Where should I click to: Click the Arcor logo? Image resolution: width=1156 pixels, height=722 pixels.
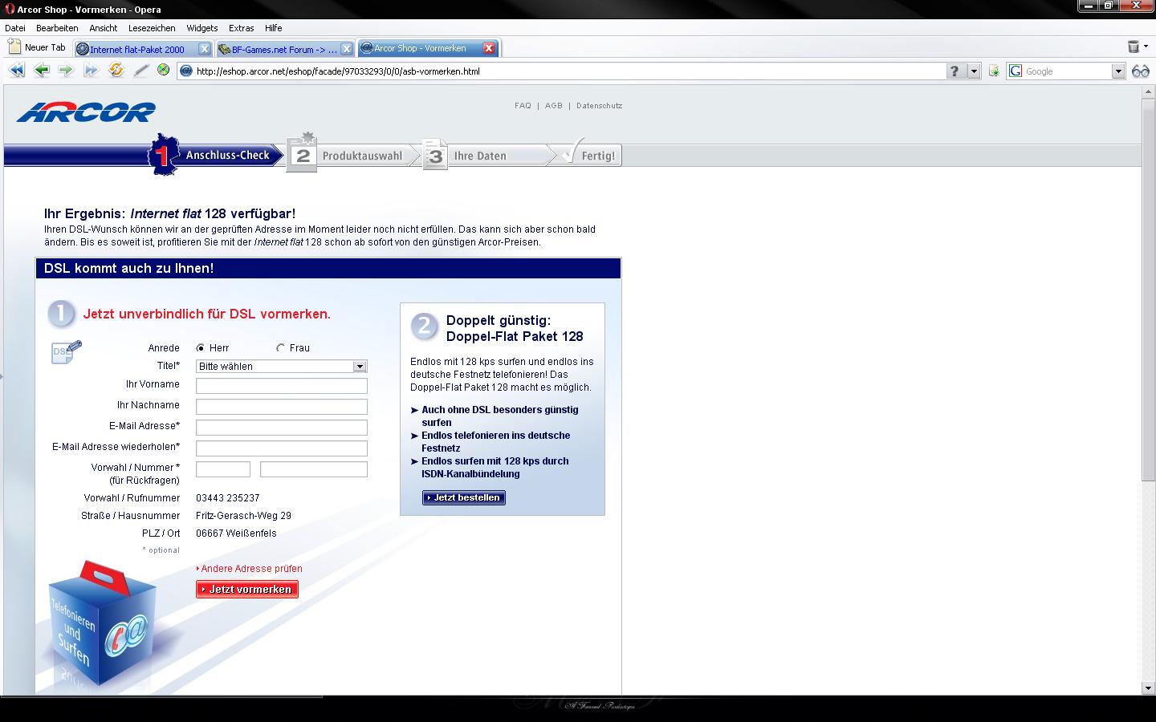pyautogui.click(x=86, y=112)
